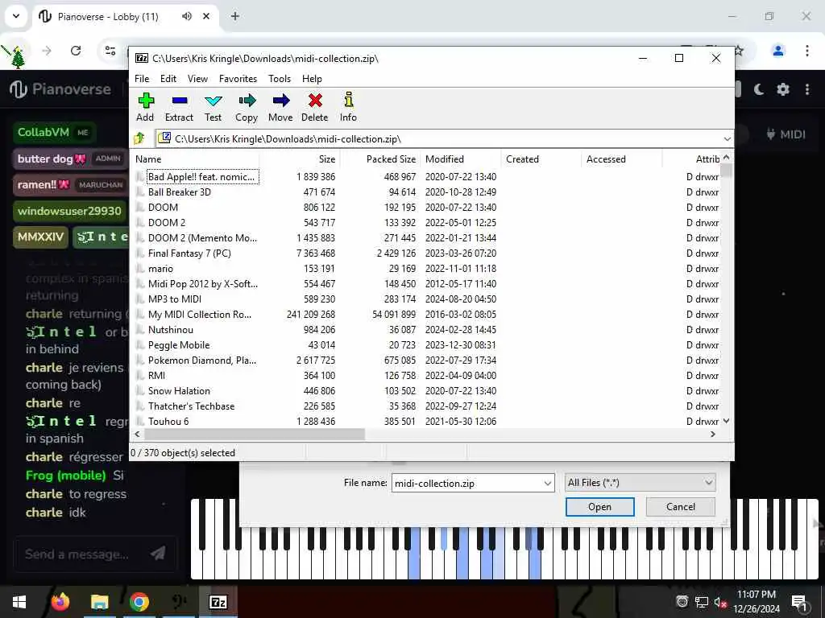Click the clock showing 11:07 PM

[x=756, y=595]
